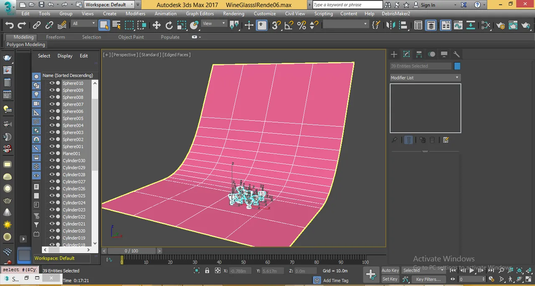The width and height of the screenshot is (535, 286).
Task: Click Add Time Tag in status bar
Action: click(x=336, y=281)
